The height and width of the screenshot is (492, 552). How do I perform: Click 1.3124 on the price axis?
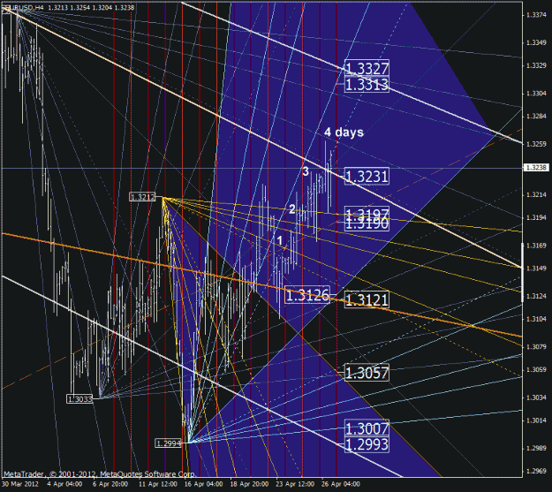(x=536, y=296)
